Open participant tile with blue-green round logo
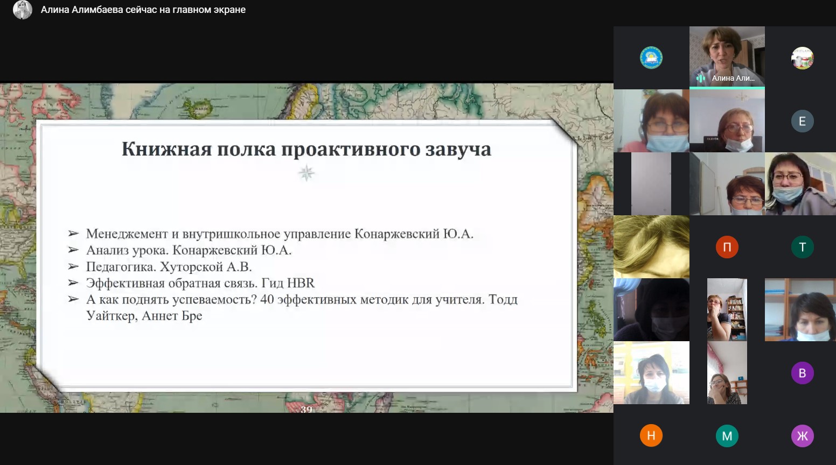This screenshot has width=836, height=465. (x=651, y=58)
